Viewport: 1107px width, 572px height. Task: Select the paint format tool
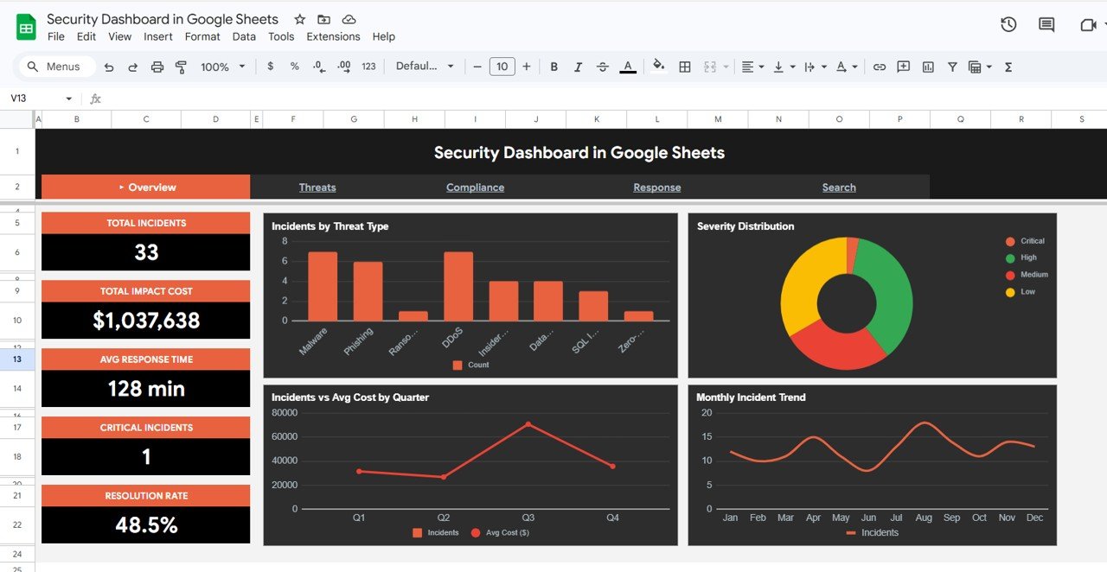(181, 67)
